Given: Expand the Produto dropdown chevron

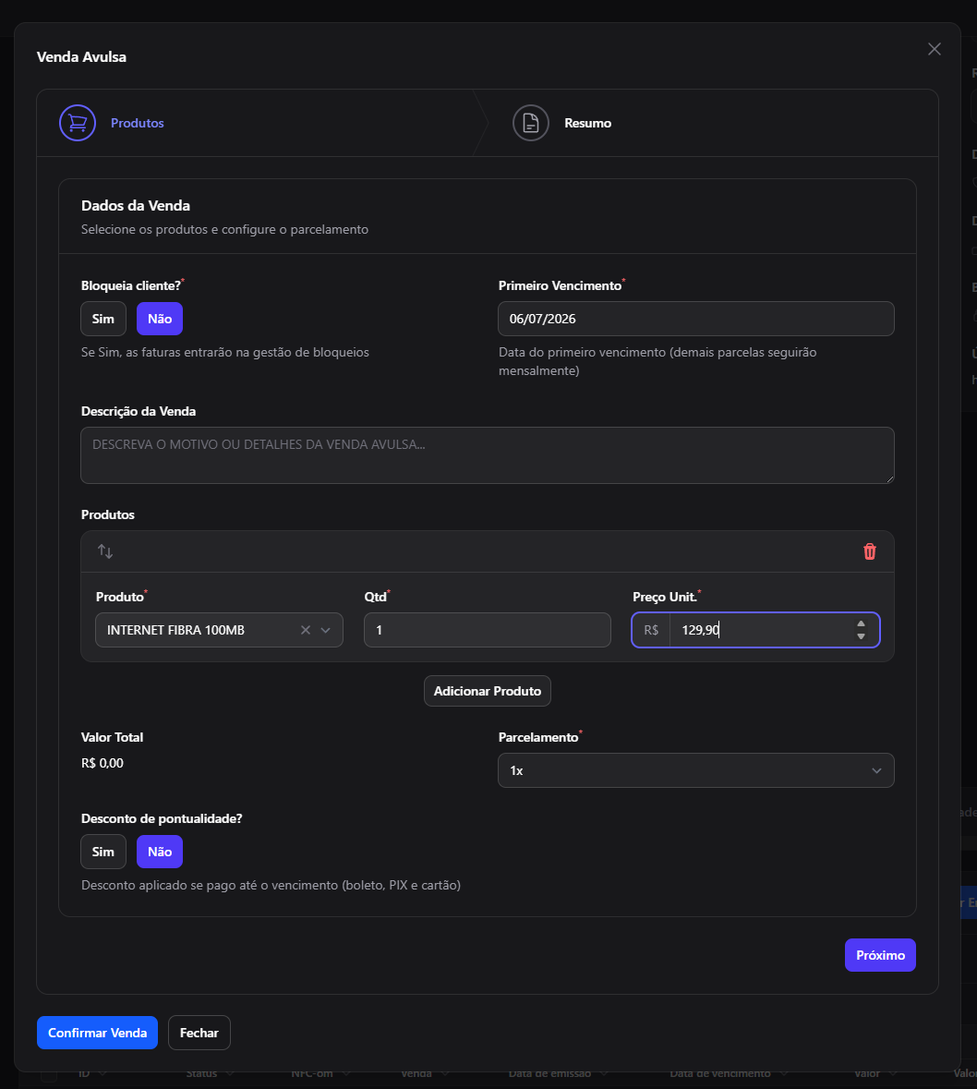Looking at the screenshot, I should click(326, 630).
